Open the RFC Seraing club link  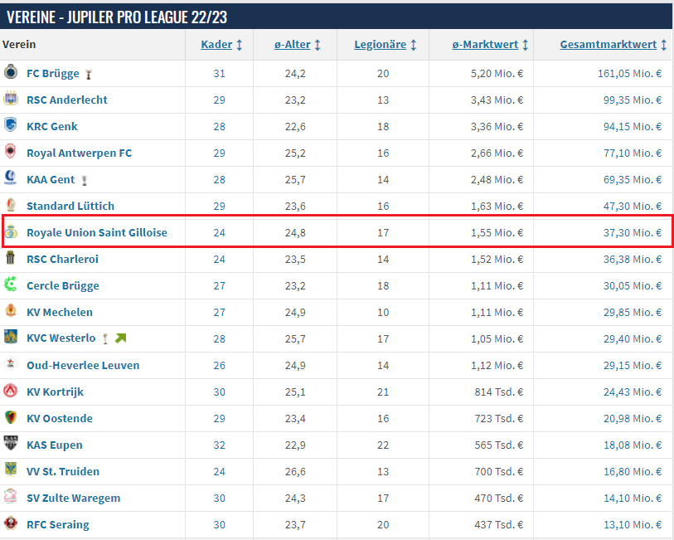click(x=57, y=525)
